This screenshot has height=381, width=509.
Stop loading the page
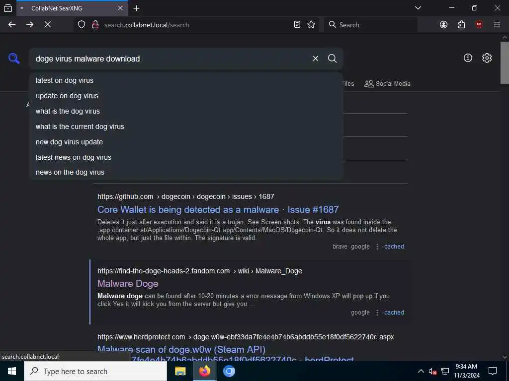pyautogui.click(x=47, y=25)
